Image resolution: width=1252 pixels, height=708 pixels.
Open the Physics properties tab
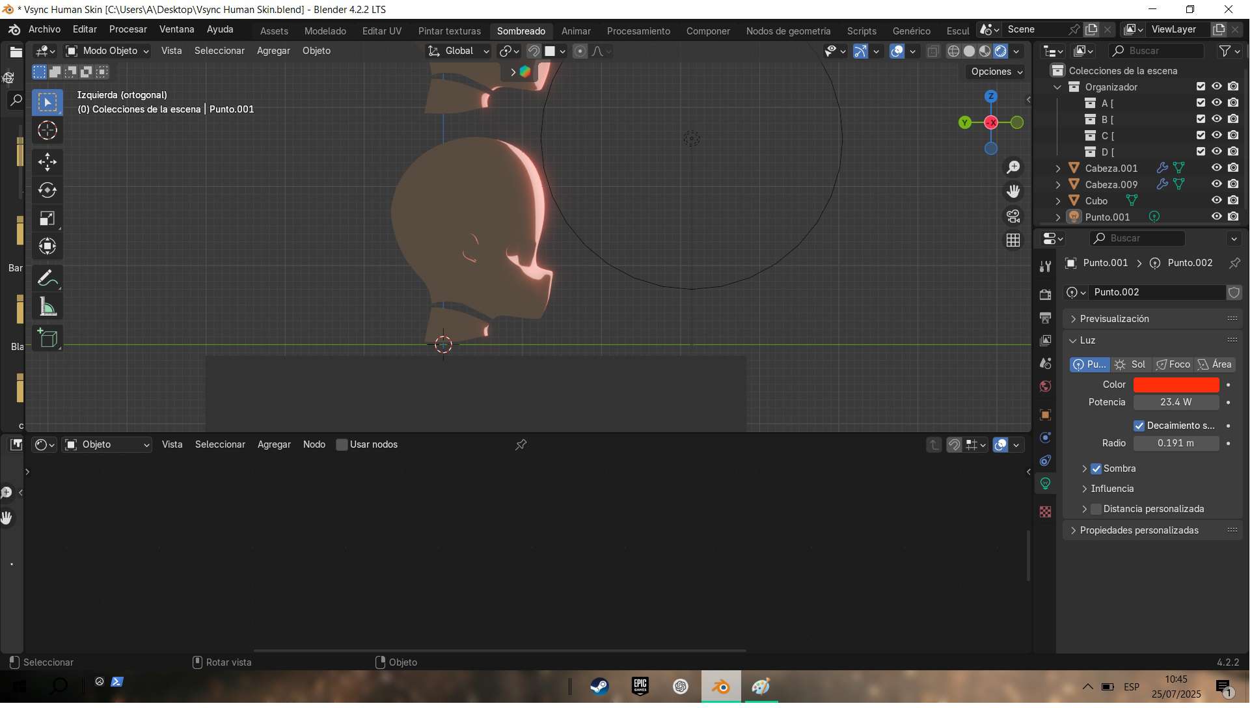(1047, 439)
